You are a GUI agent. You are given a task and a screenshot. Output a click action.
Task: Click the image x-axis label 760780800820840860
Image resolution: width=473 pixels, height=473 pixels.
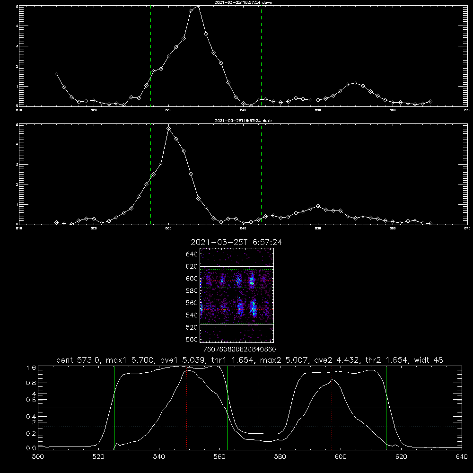click(x=239, y=350)
